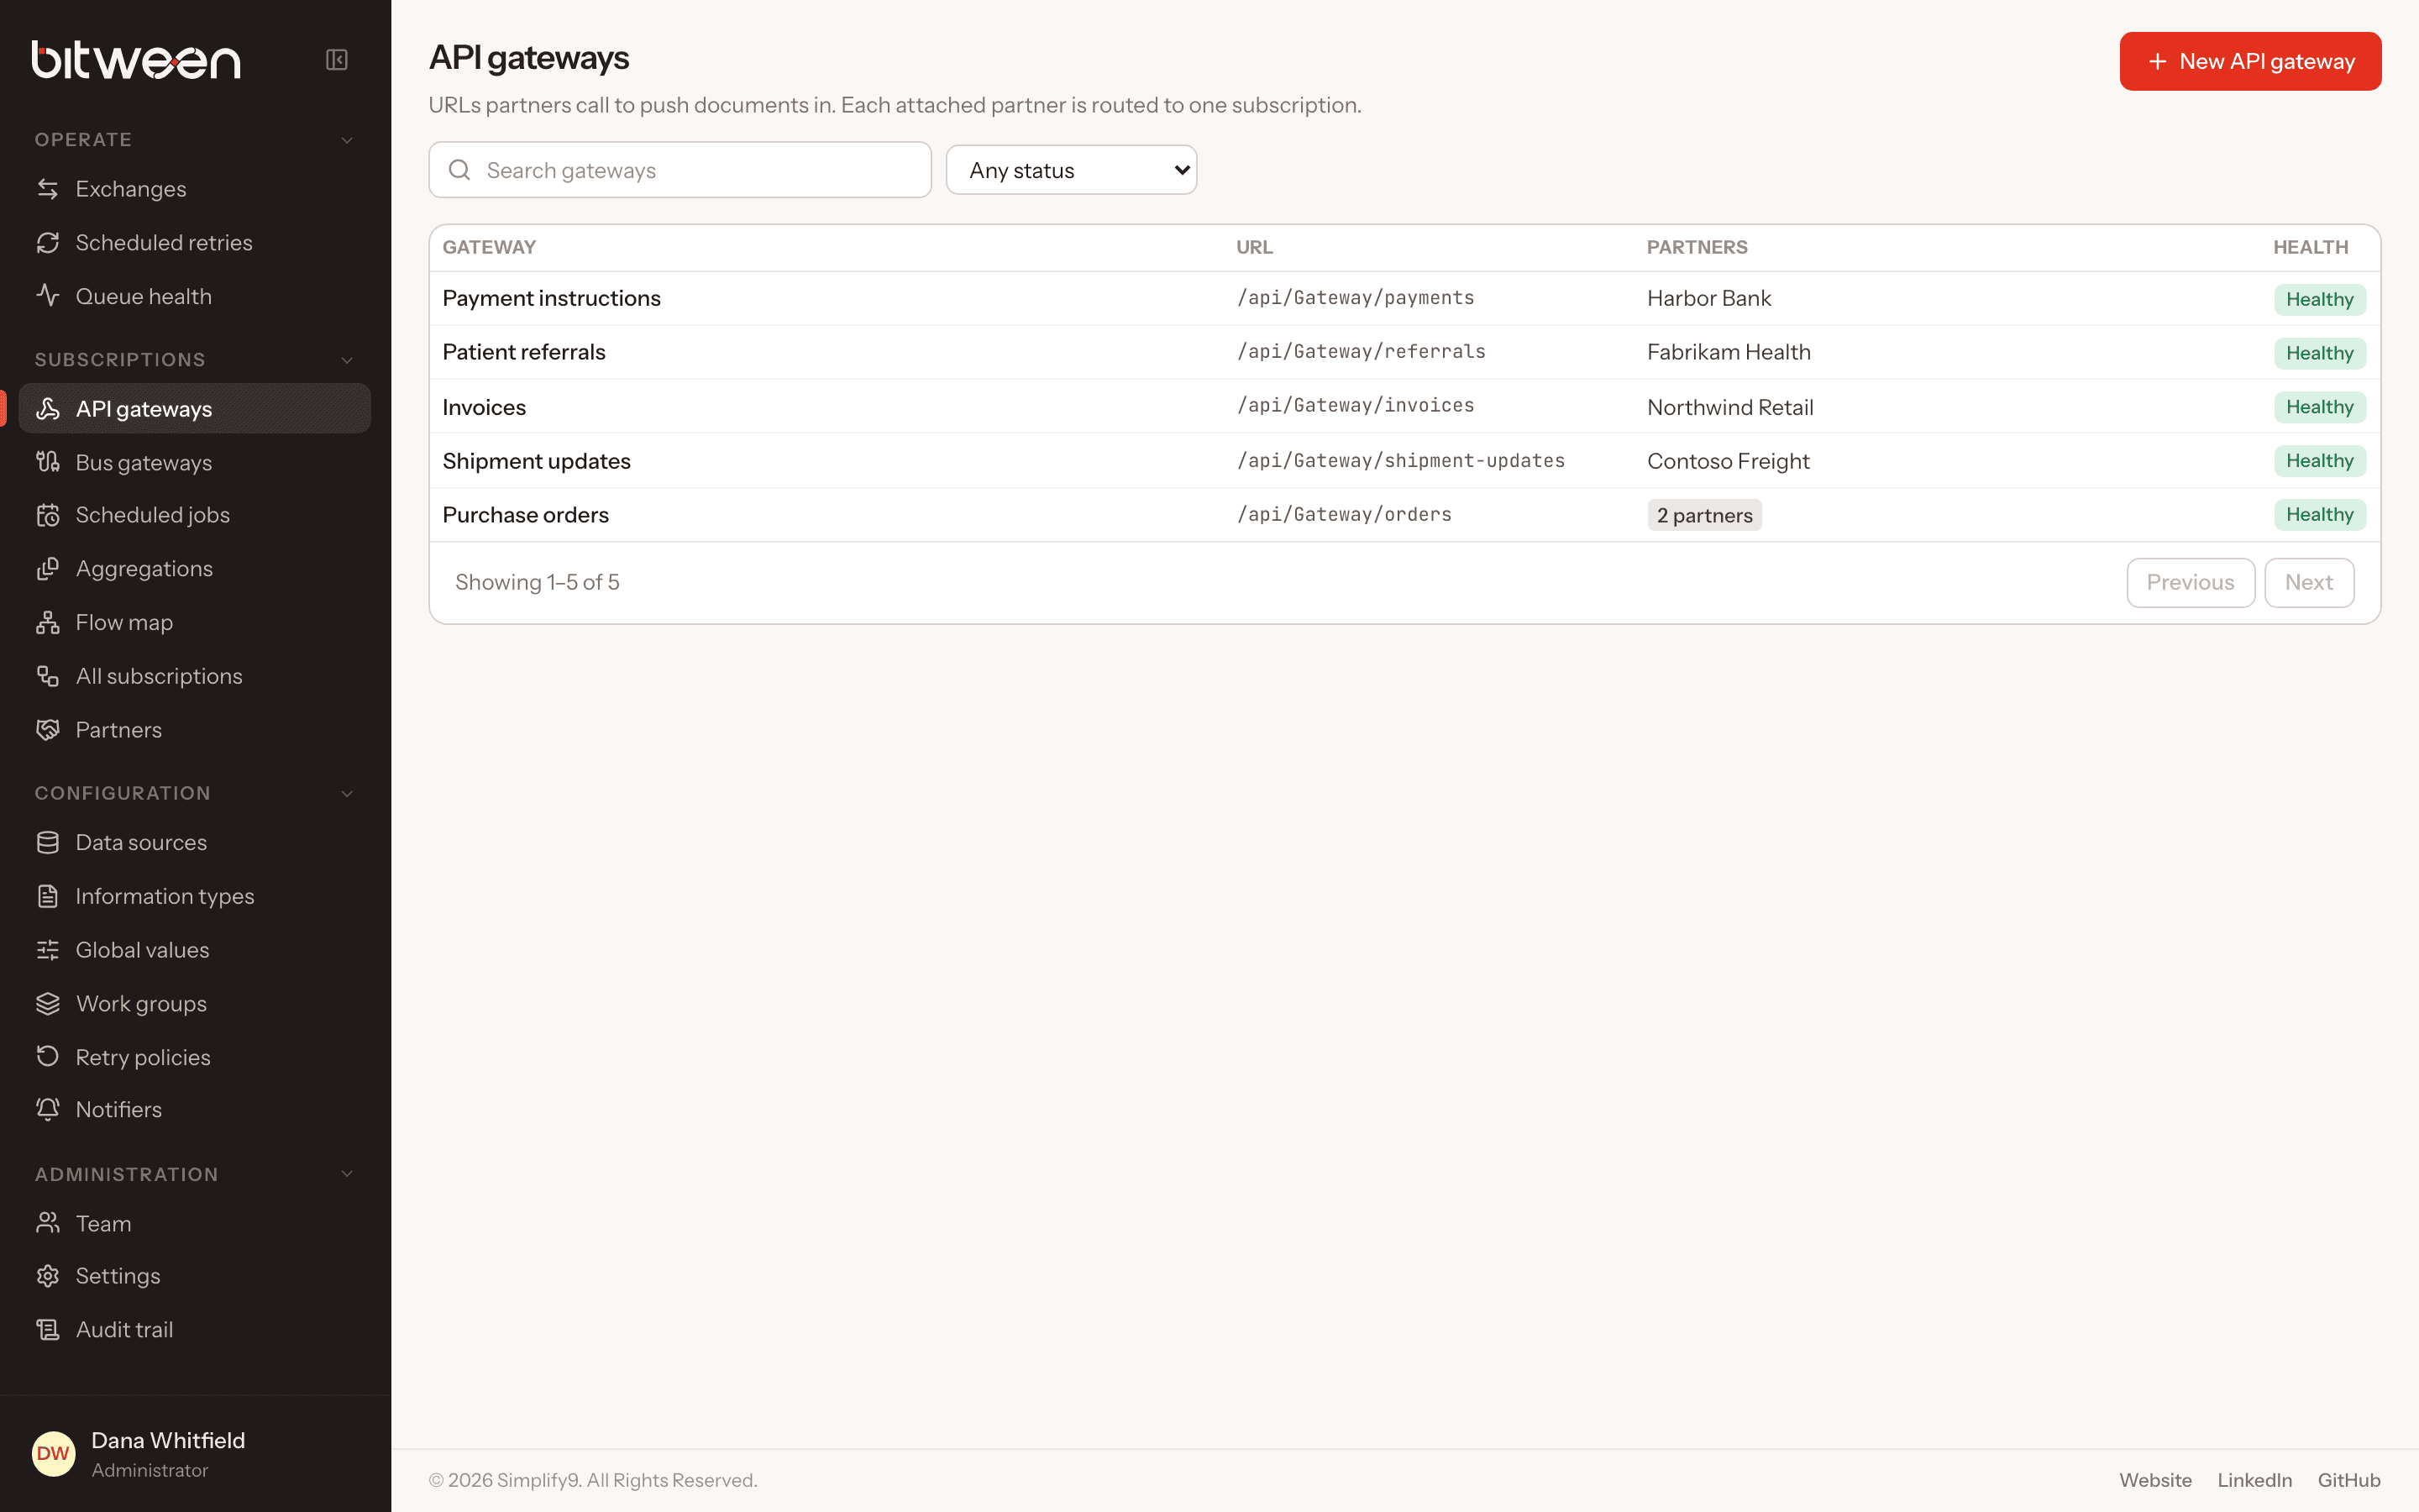The height and width of the screenshot is (1512, 2419).
Task: Click the Previous page button
Action: (x=2190, y=582)
